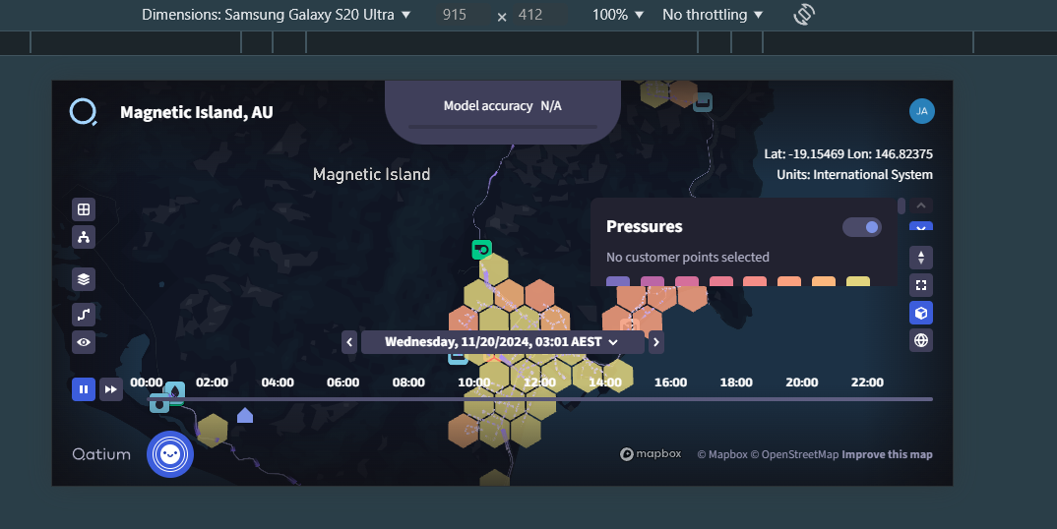The width and height of the screenshot is (1057, 529).
Task: Open the Improve this map link
Action: point(887,454)
